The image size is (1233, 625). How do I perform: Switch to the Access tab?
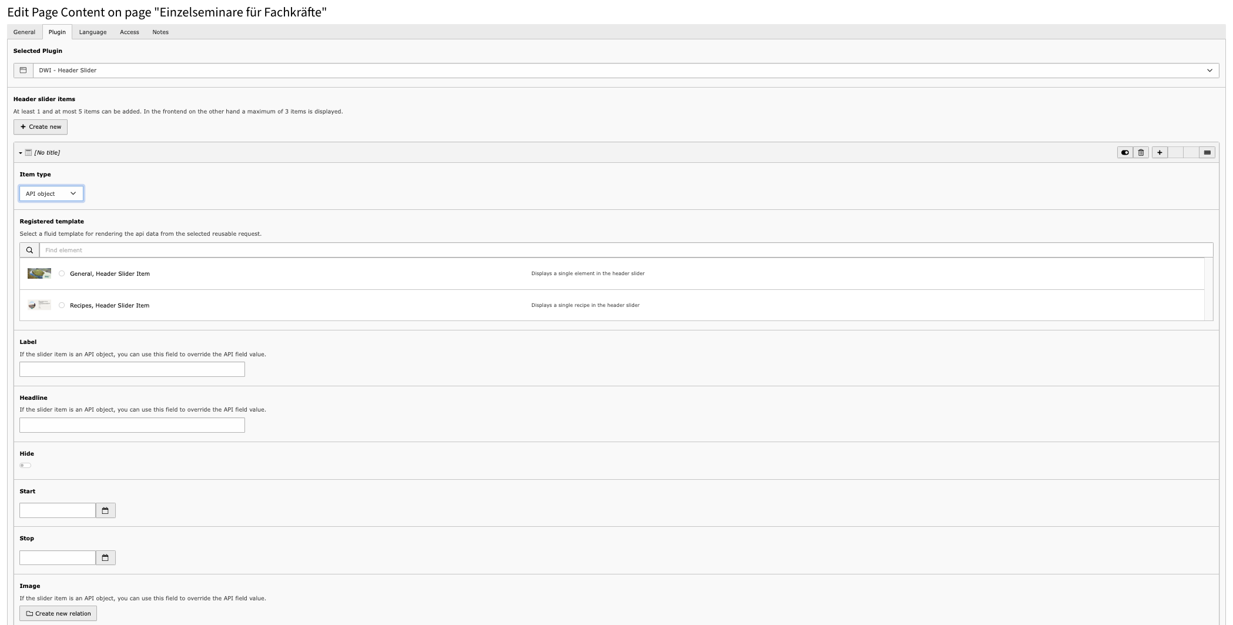click(129, 32)
